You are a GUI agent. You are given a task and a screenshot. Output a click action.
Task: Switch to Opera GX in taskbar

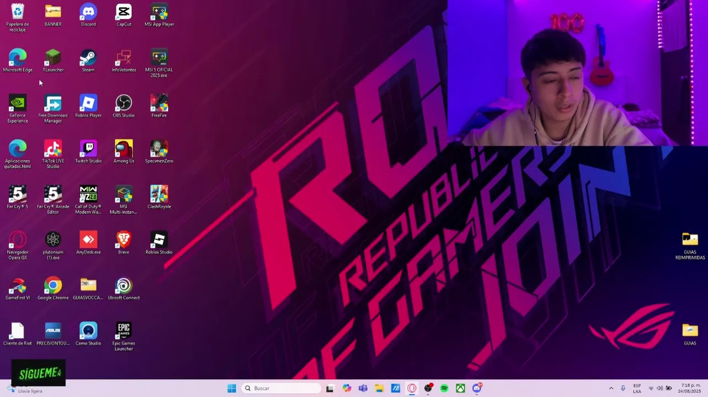tap(412, 388)
